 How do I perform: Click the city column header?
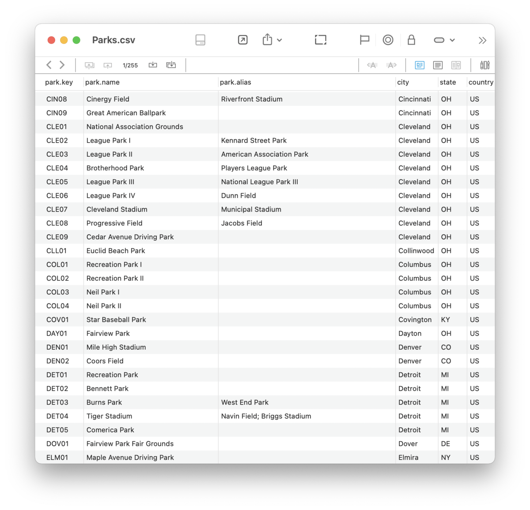tap(403, 82)
